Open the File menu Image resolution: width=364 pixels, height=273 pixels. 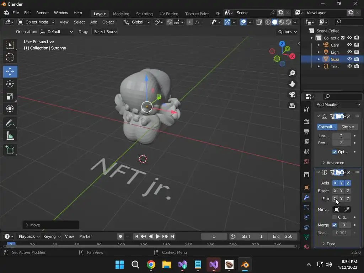tap(16, 13)
